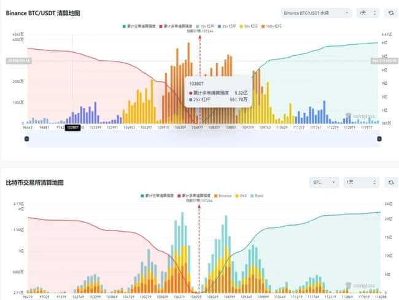Screen dimensions: 399x300
Task: Toggle the 50x leverage legend series
Action: (x=249, y=26)
